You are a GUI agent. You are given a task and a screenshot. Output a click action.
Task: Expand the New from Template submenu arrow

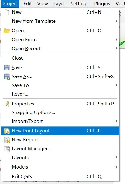point(116,21)
